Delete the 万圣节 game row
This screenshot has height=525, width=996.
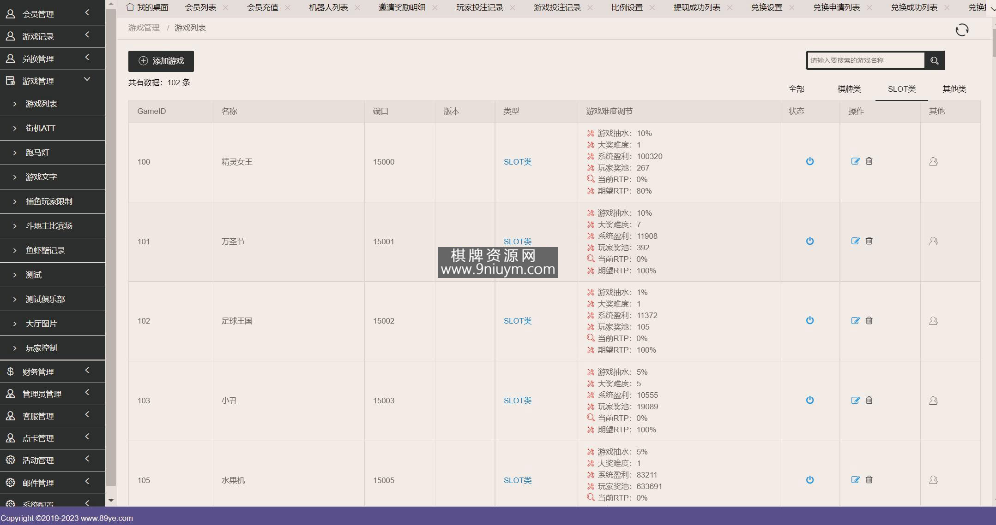click(x=869, y=241)
